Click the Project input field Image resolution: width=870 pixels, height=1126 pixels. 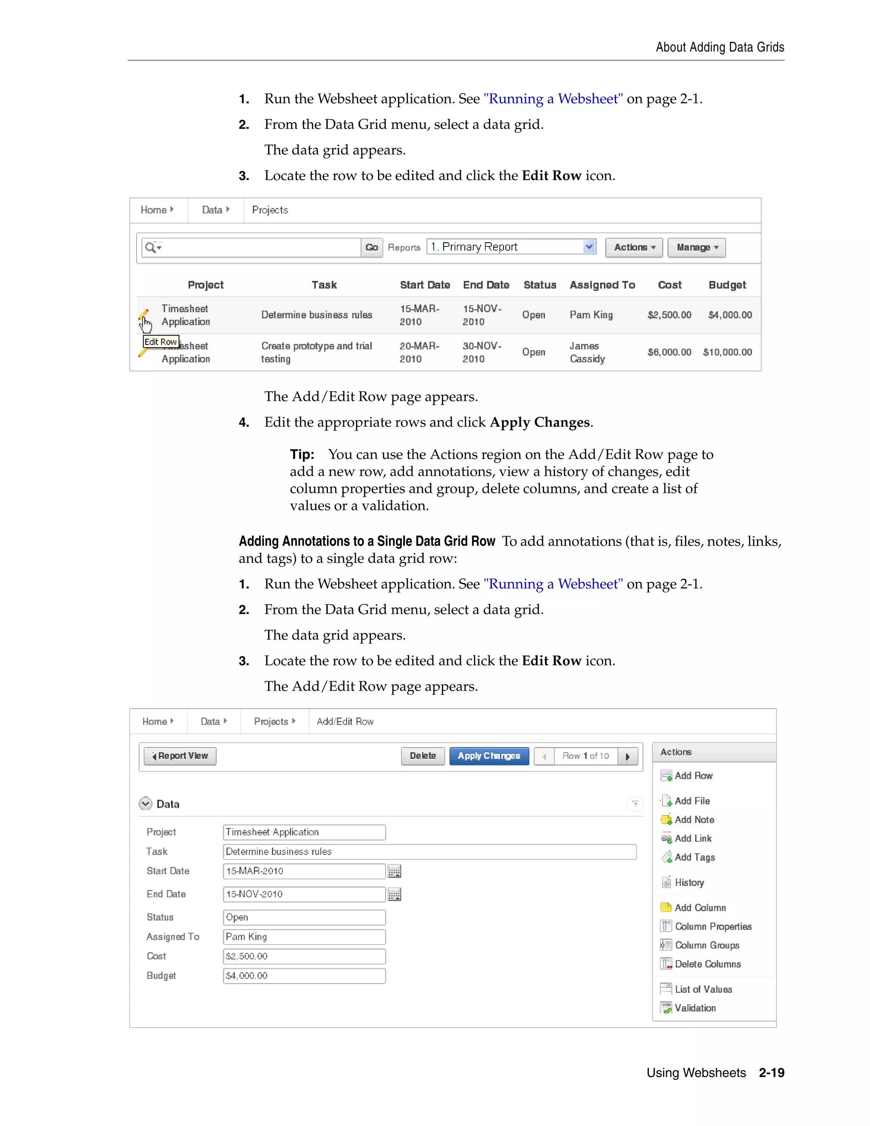[x=304, y=832]
